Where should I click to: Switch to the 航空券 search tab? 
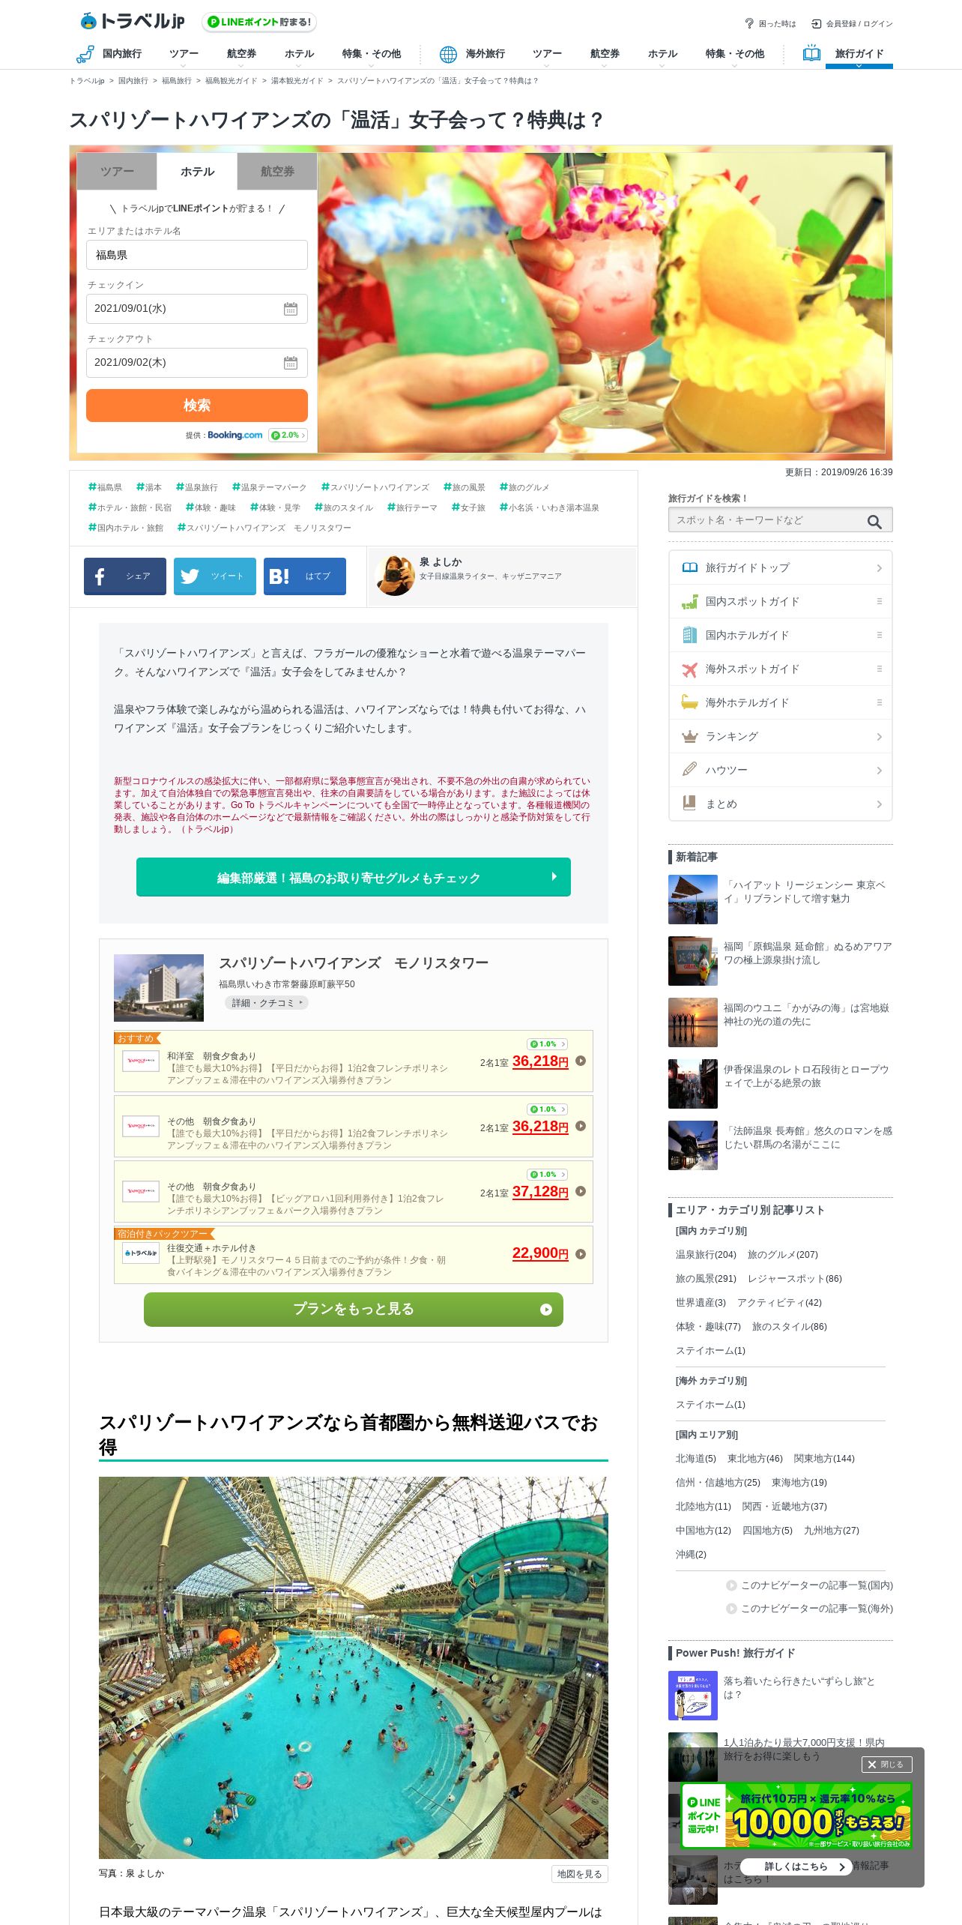click(x=277, y=172)
